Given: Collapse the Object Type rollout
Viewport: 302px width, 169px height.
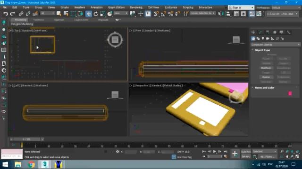Looking at the screenshot, I should pyautogui.click(x=262, y=50).
